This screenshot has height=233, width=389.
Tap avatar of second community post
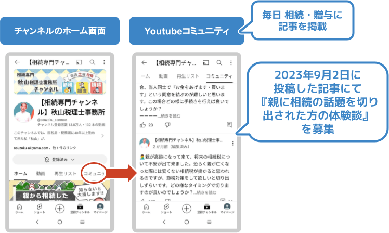(145, 143)
